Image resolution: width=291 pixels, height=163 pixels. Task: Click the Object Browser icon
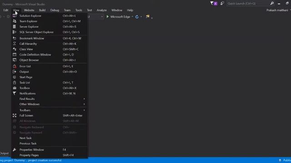point(15,60)
